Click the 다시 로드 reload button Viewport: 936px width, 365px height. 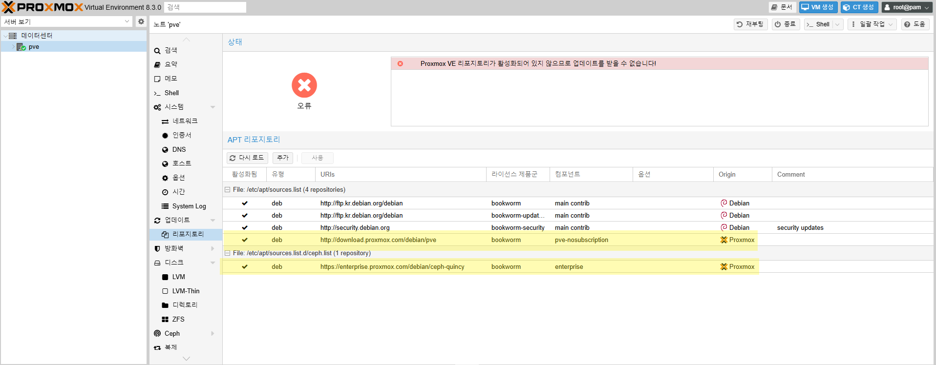(x=247, y=158)
